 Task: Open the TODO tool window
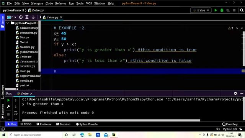(26, 124)
